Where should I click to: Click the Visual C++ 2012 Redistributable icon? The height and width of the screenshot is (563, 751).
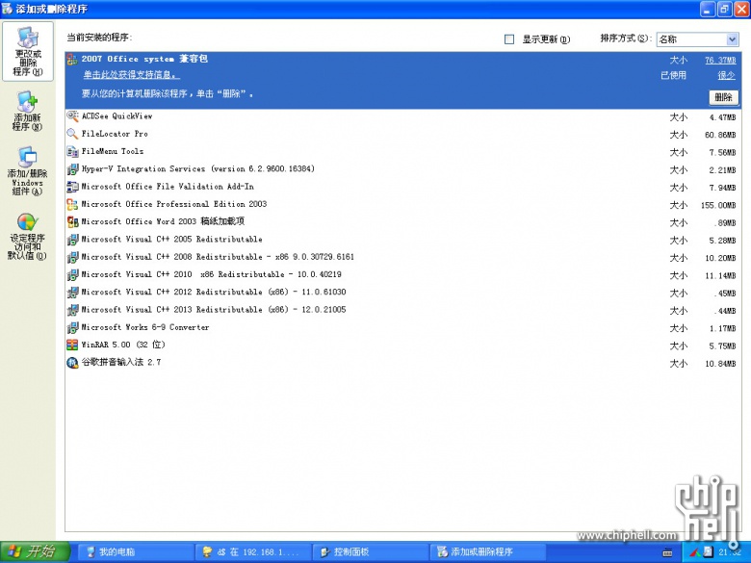[x=72, y=292]
